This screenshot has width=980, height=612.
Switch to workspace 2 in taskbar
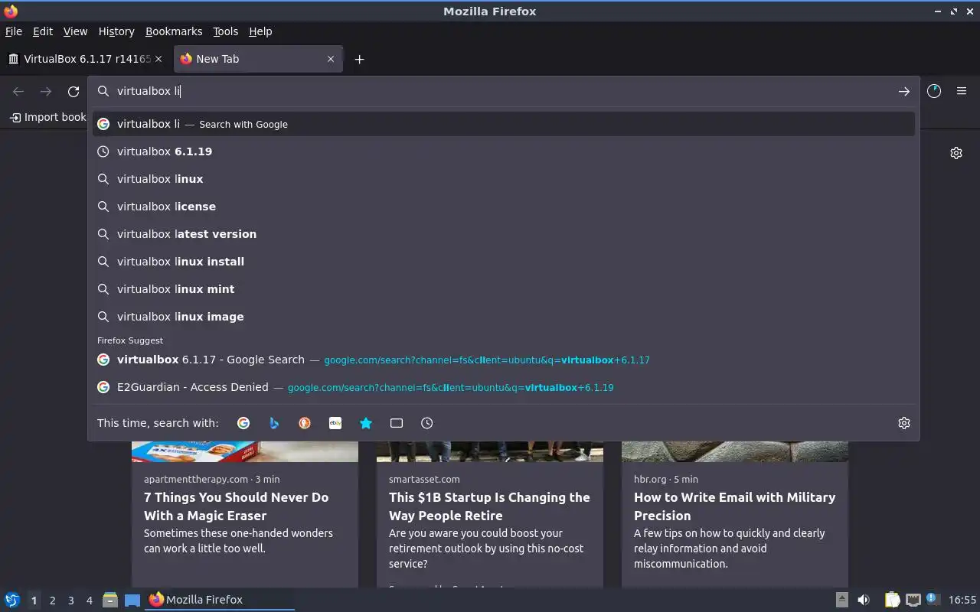52,601
